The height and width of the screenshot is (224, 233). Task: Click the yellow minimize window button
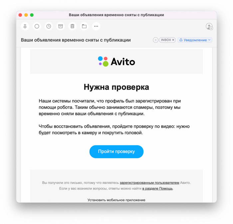pyautogui.click(x=26, y=15)
